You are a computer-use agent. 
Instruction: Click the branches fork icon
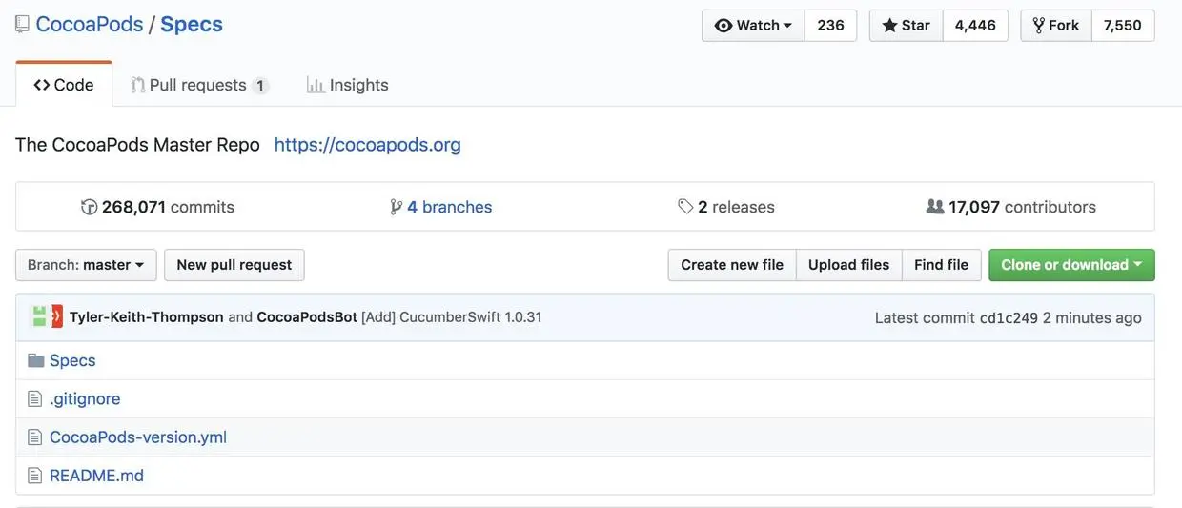point(396,207)
